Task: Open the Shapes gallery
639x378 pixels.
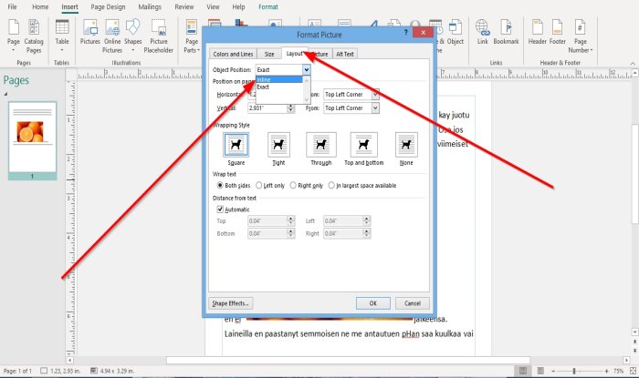Action: (133, 36)
